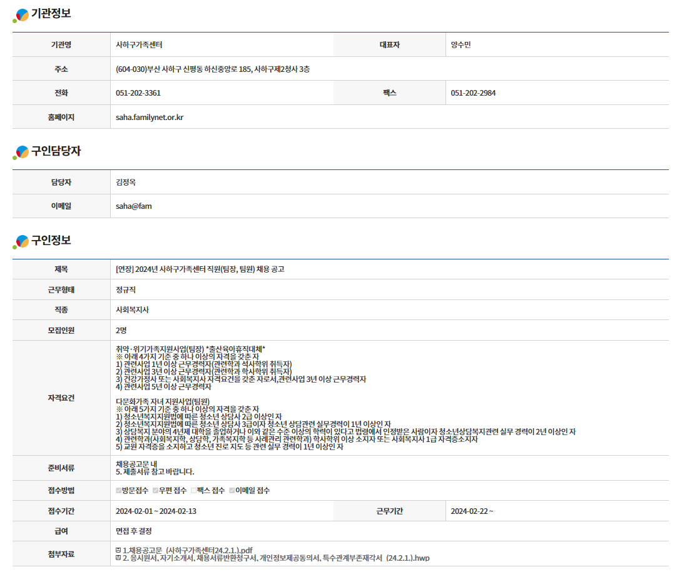Click the file icon beside 2. 응시원서 hwp
This screenshot has width=677, height=572.
tap(118, 558)
